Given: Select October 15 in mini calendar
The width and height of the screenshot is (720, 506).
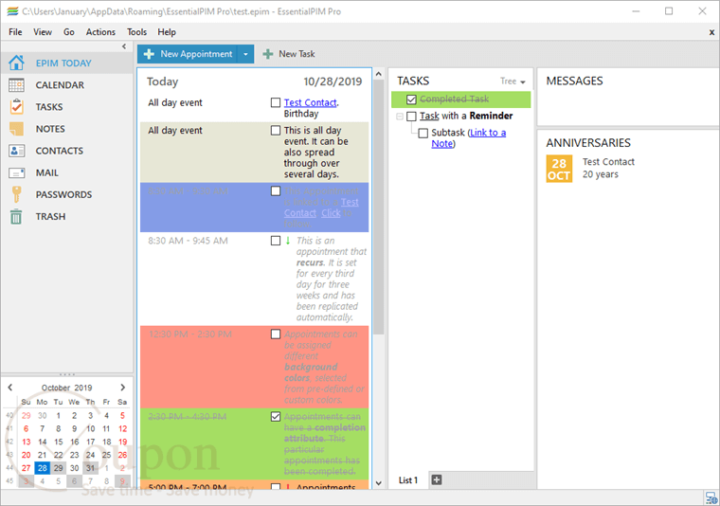Looking at the screenshot, I should pos(59,442).
